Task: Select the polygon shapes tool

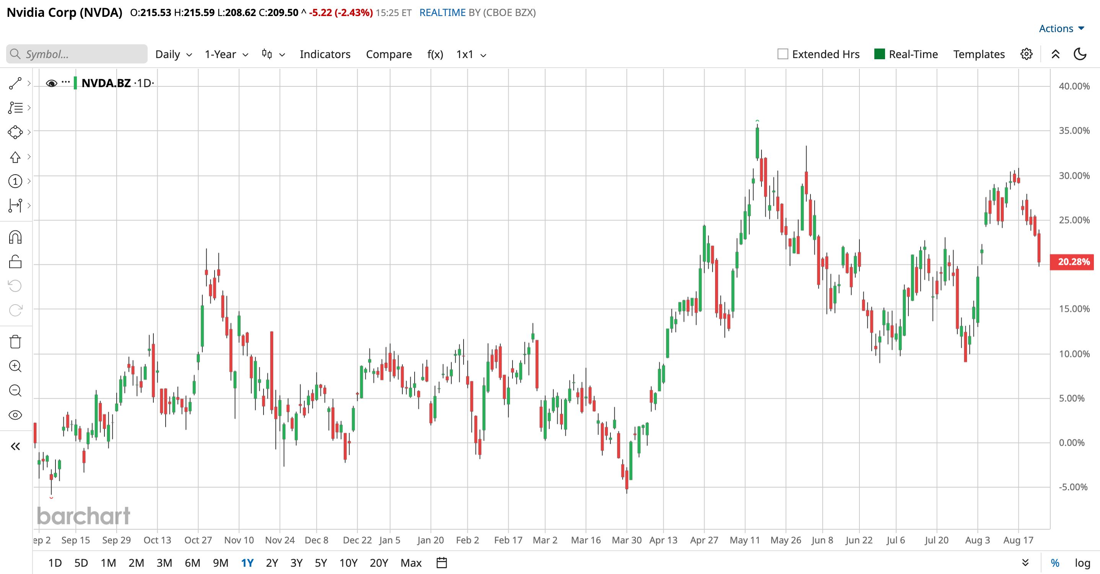Action: pyautogui.click(x=15, y=132)
